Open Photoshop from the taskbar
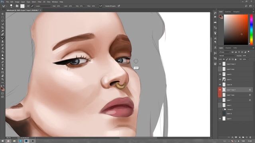This screenshot has width=255, height=143. tap(26, 141)
